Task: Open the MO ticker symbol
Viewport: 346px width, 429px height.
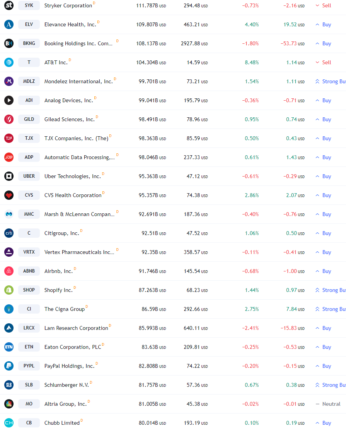Action: pyautogui.click(x=29, y=404)
